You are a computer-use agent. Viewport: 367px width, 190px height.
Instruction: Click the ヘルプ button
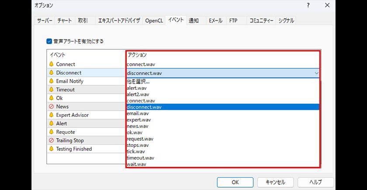pyautogui.click(x=315, y=182)
